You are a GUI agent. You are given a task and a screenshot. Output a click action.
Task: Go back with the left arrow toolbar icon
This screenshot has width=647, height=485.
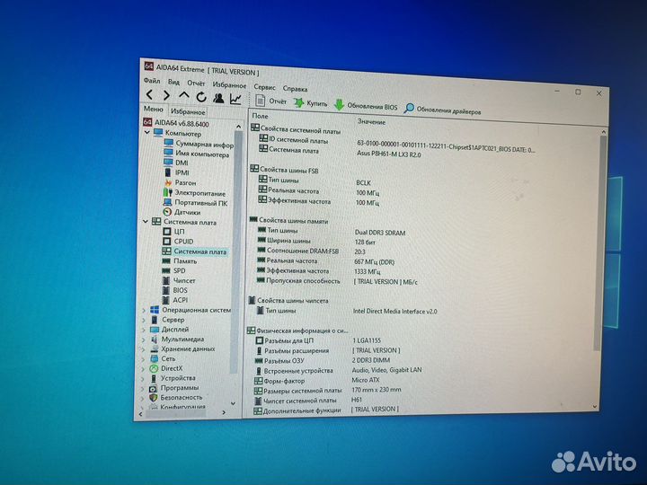[x=150, y=94]
